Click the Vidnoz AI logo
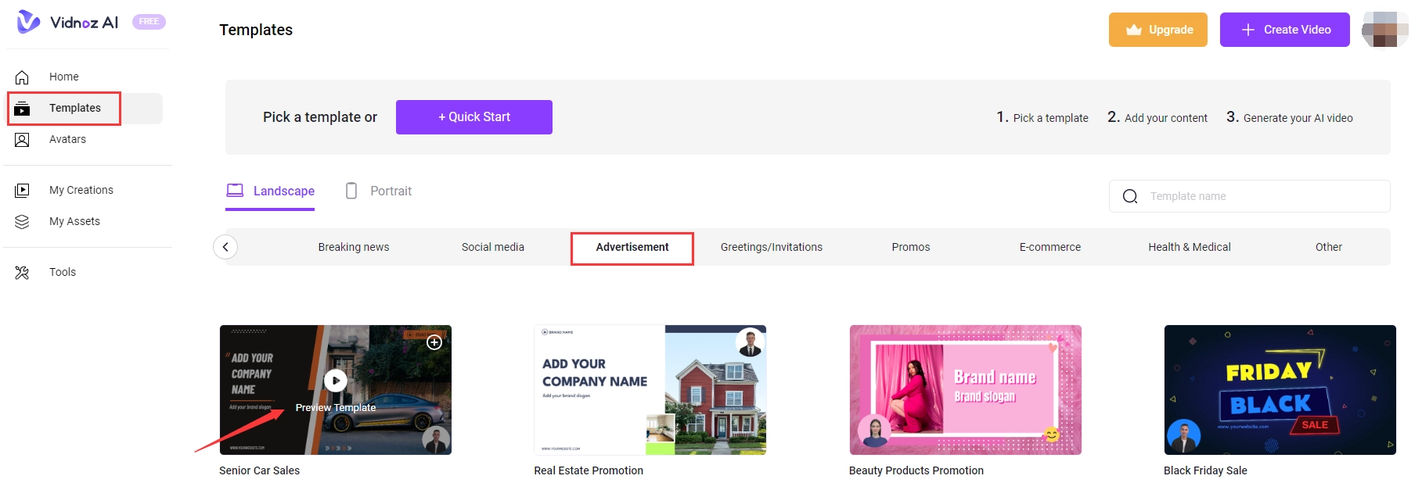 tap(67, 22)
